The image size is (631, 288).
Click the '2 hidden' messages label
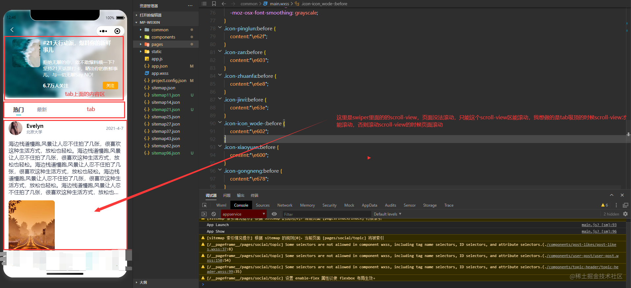point(611,214)
